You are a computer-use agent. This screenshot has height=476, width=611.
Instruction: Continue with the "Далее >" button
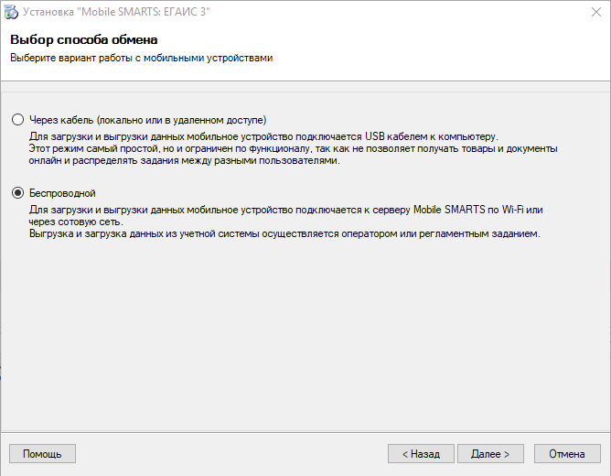[x=490, y=454]
